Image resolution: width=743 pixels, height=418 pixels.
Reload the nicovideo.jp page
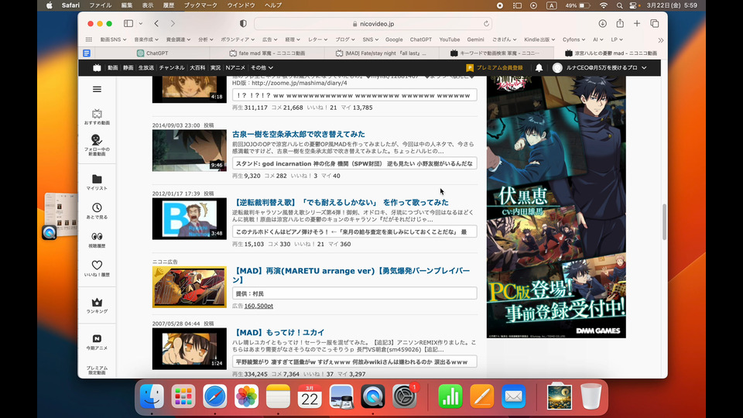[x=486, y=24]
